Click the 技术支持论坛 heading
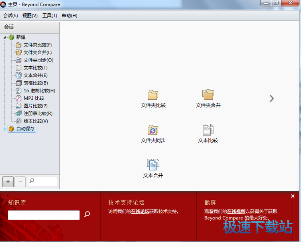Viewport: 301px width, 242px height. point(126,202)
